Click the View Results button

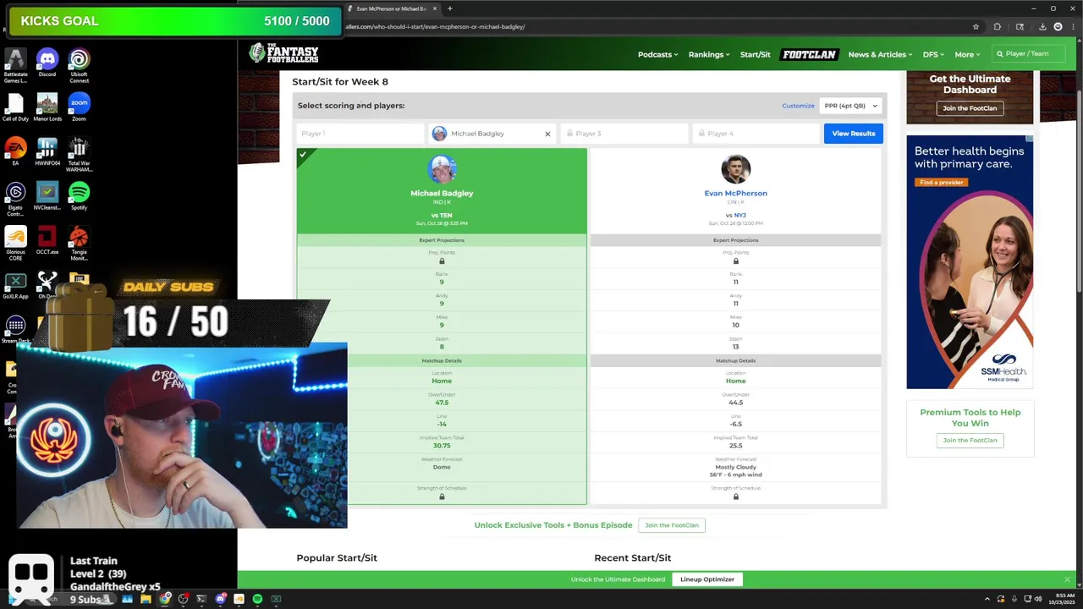(853, 134)
